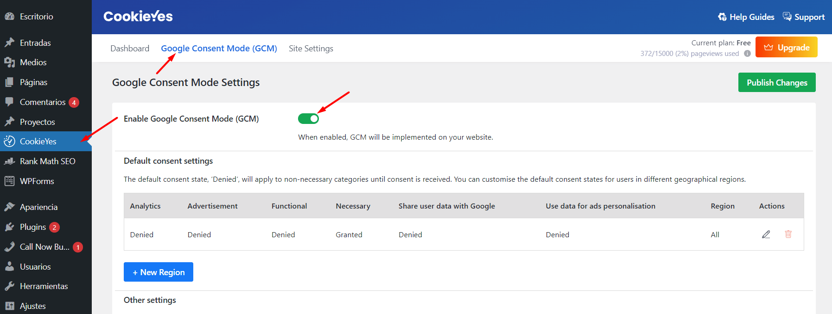Click the Rank Math SEO chart icon

coord(9,161)
